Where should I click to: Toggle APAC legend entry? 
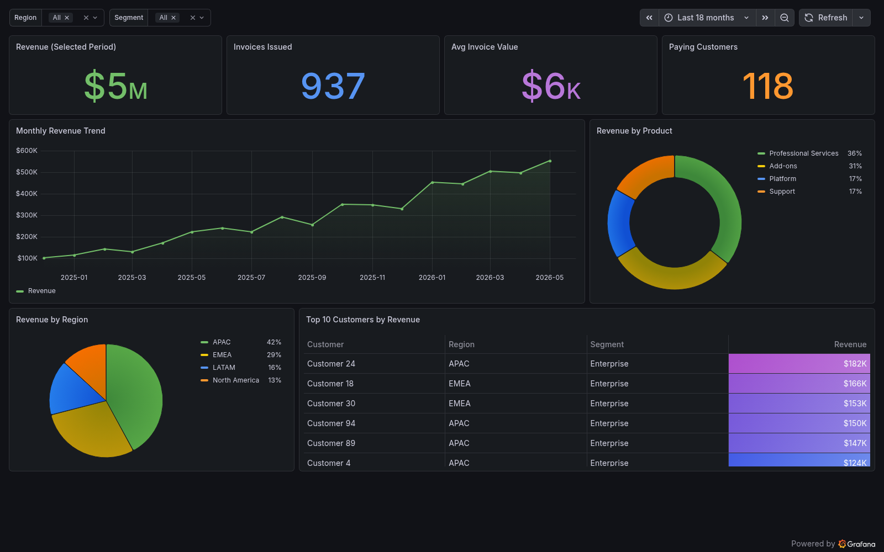222,342
